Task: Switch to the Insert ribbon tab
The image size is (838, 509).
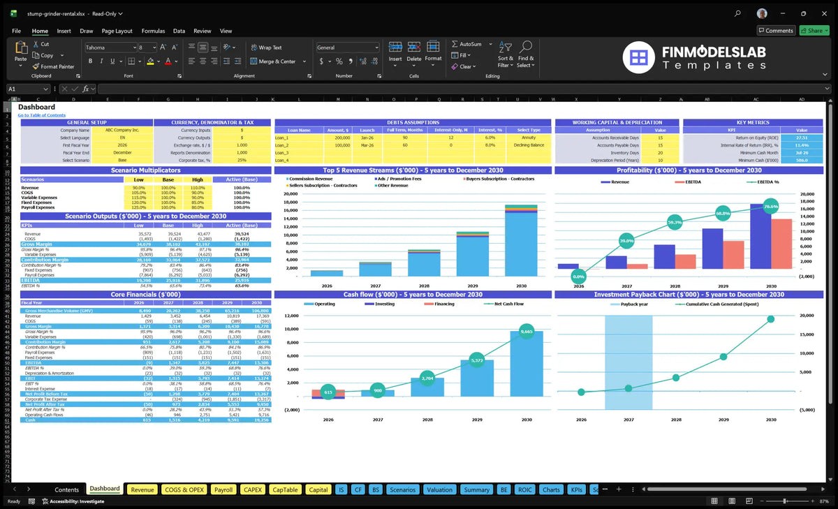Action: 64,31
